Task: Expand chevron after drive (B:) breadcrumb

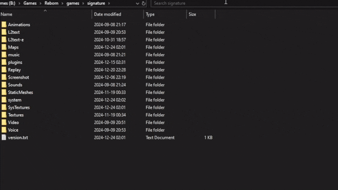Action: click(19, 3)
